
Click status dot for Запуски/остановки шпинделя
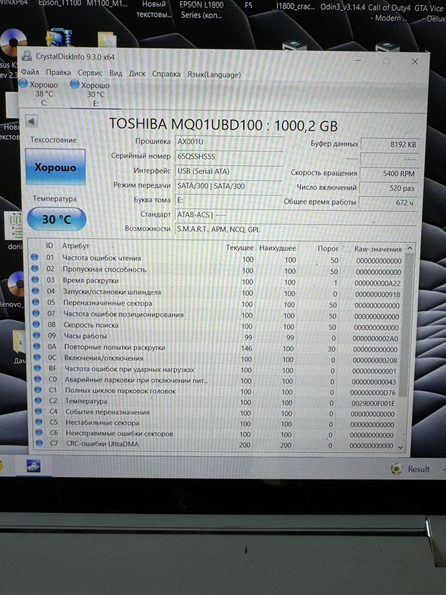[x=35, y=291]
